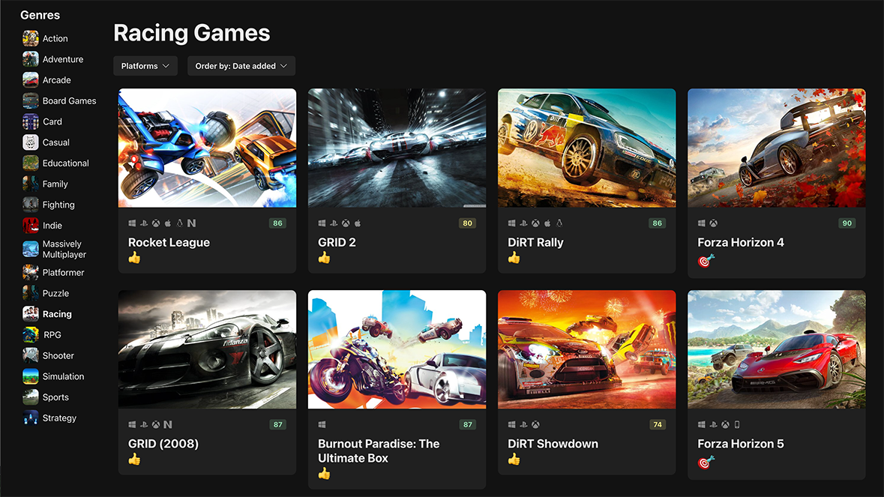Click the DiRT Showdown cover image
This screenshot has width=884, height=497.
(586, 349)
